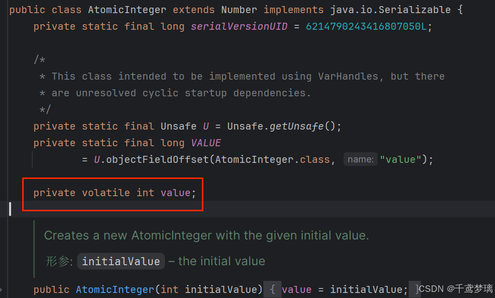The image size is (495, 298).
Task: Click java.io.Serializable in the implements clause
Action: [390, 10]
